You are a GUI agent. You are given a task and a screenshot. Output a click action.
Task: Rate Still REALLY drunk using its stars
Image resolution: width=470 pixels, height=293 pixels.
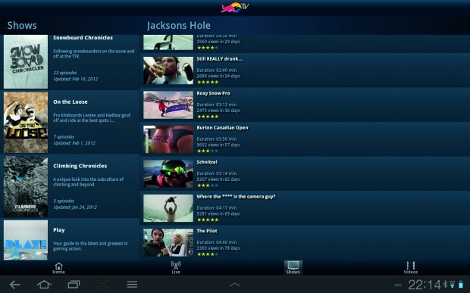click(x=208, y=82)
